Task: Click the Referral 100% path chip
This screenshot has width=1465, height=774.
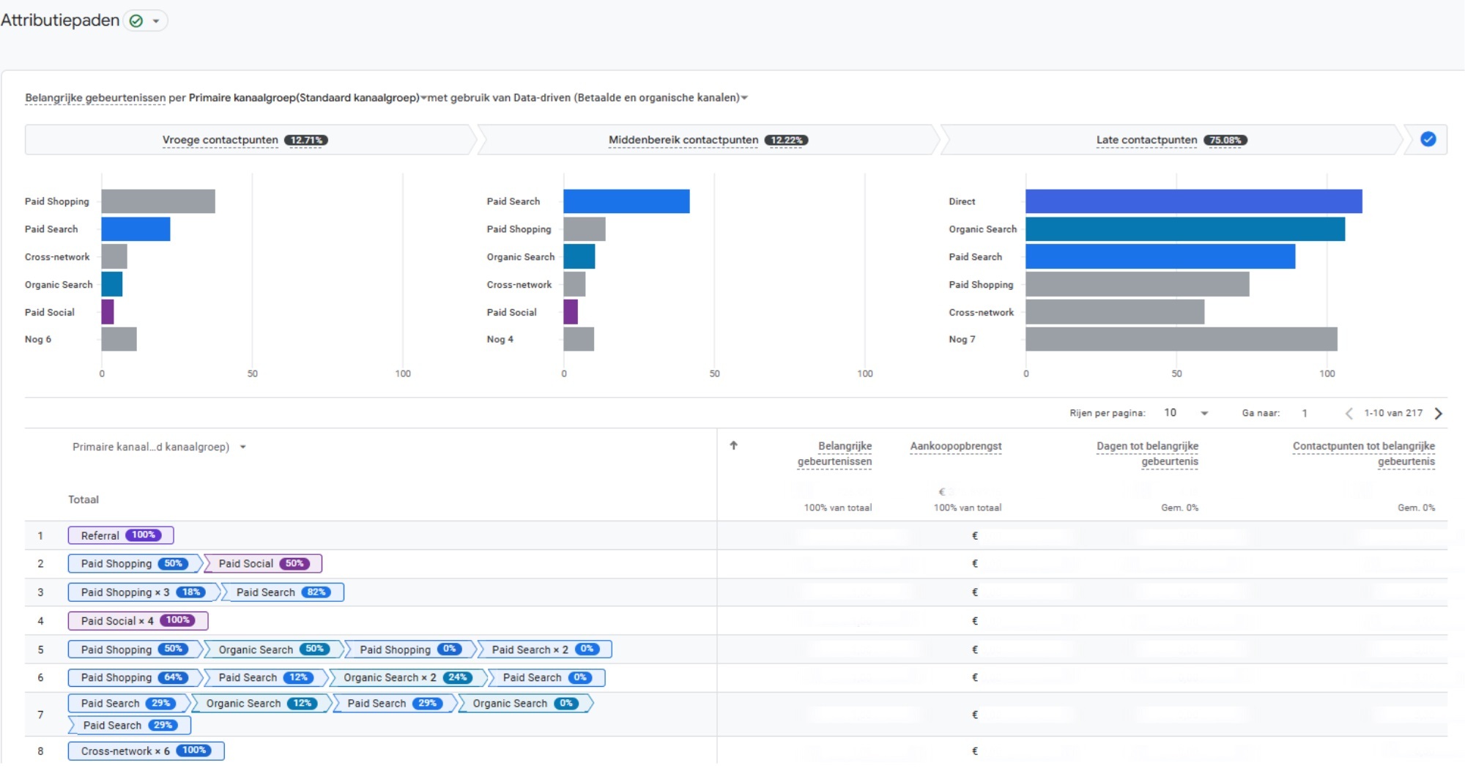Action: pyautogui.click(x=121, y=535)
